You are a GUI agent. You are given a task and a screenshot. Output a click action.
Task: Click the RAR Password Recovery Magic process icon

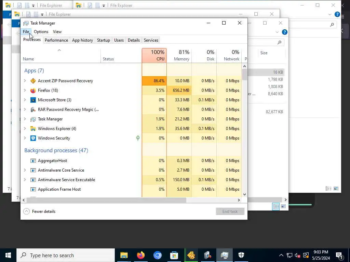(x=33, y=110)
